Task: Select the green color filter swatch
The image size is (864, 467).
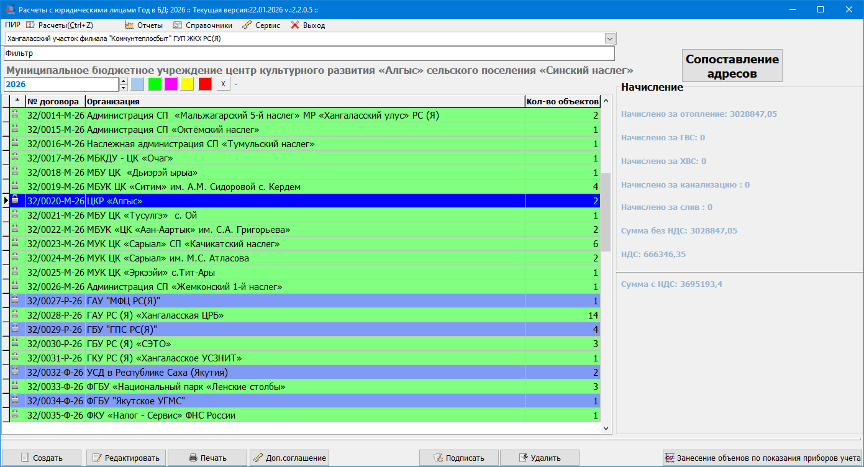Action: coord(154,84)
